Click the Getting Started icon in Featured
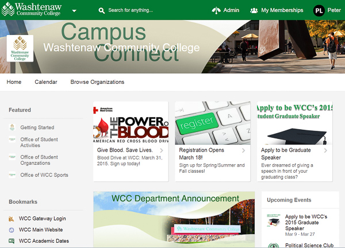 (12, 127)
